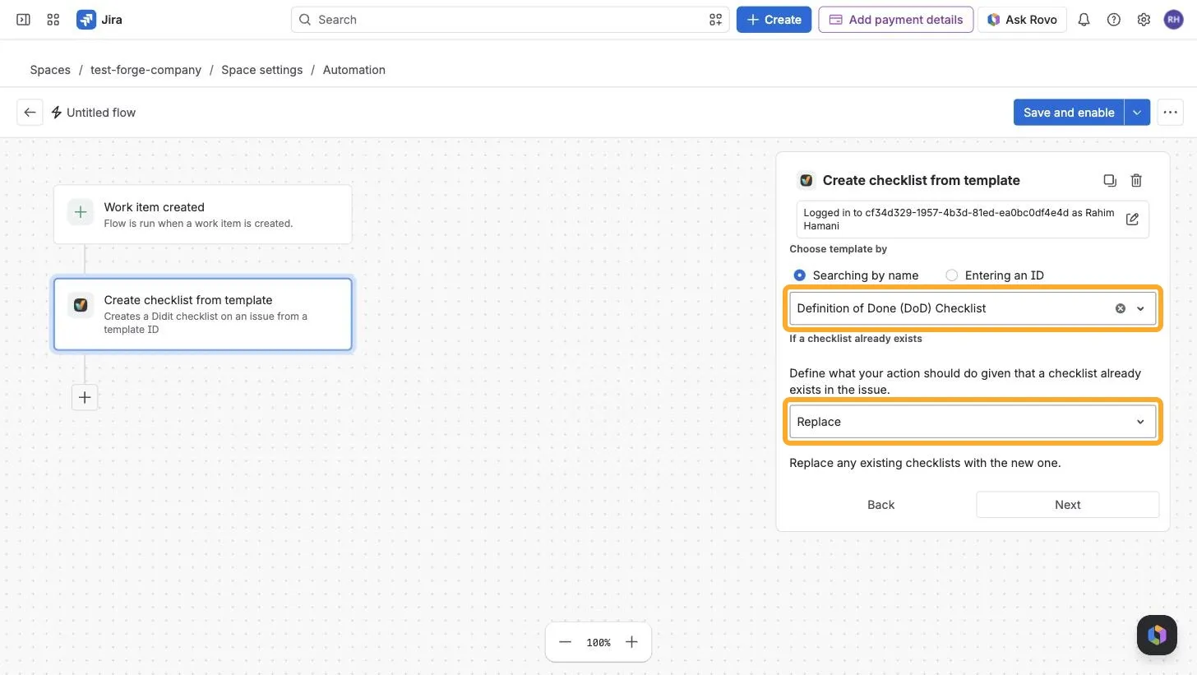Go to Spaces breadcrumb
Image resolution: width=1197 pixels, height=675 pixels.
pos(50,70)
